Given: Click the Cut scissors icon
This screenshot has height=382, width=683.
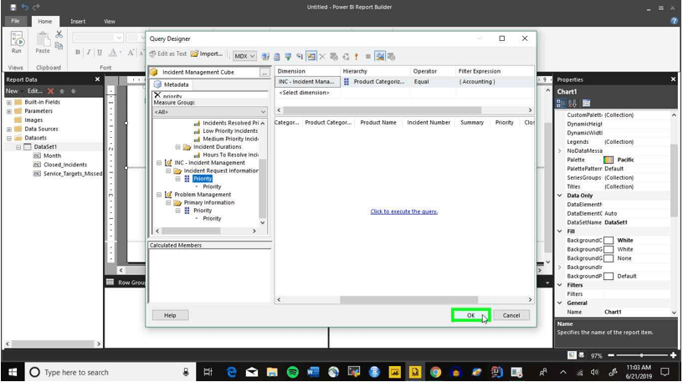Looking at the screenshot, I should (59, 34).
